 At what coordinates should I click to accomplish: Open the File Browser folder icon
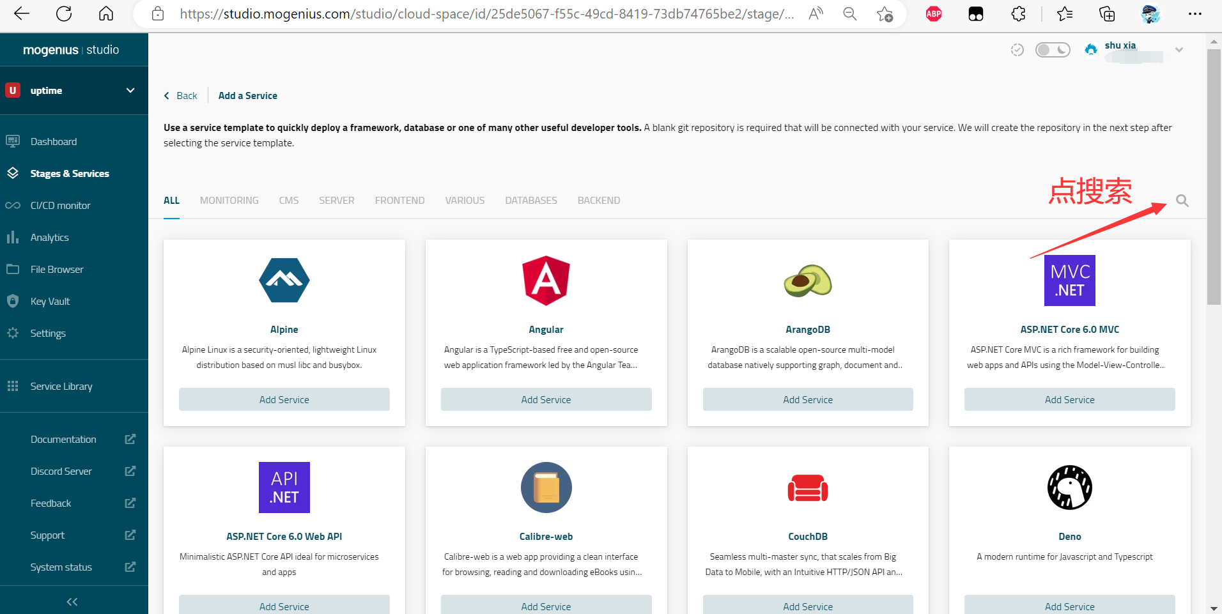(x=13, y=269)
